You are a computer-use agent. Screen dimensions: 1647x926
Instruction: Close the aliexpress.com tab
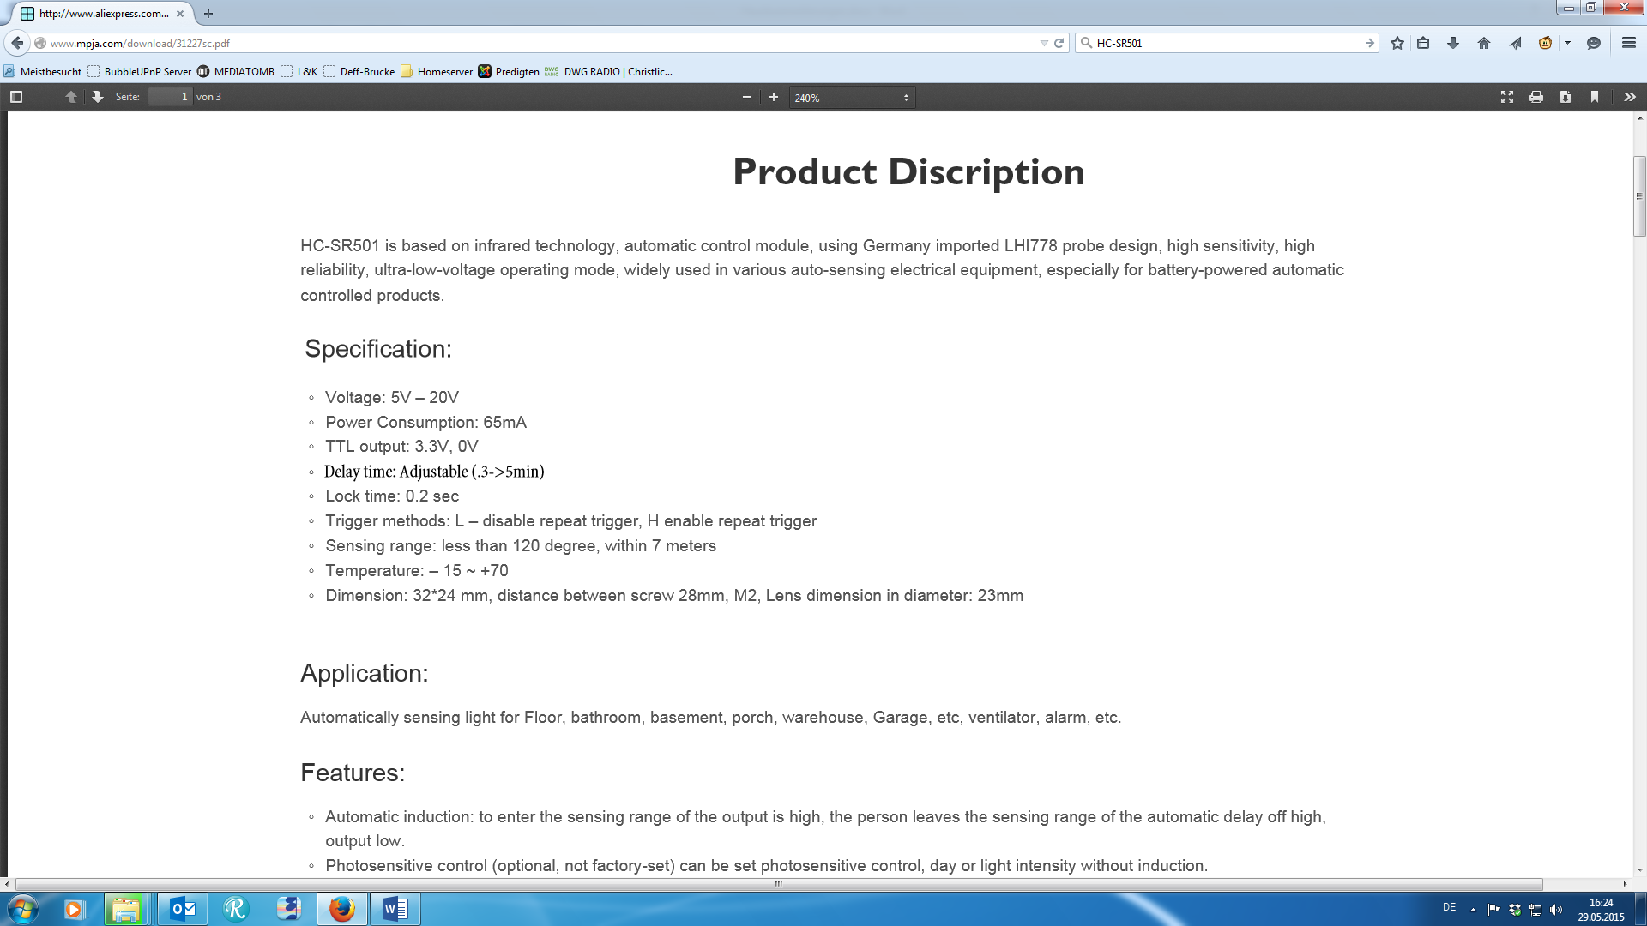pyautogui.click(x=180, y=14)
